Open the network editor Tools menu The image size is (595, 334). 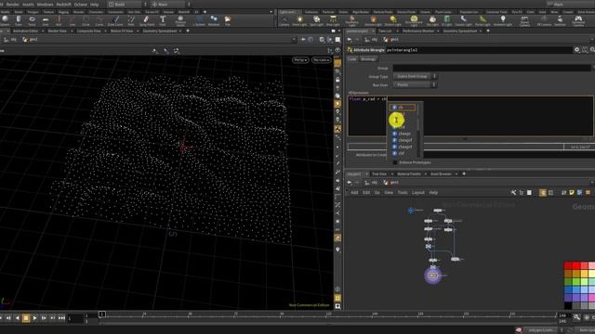click(x=403, y=193)
